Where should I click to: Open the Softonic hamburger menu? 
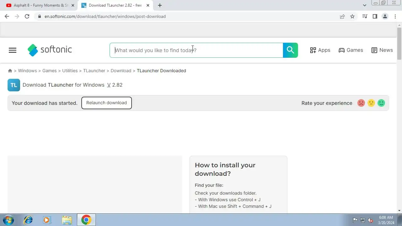[x=13, y=50]
